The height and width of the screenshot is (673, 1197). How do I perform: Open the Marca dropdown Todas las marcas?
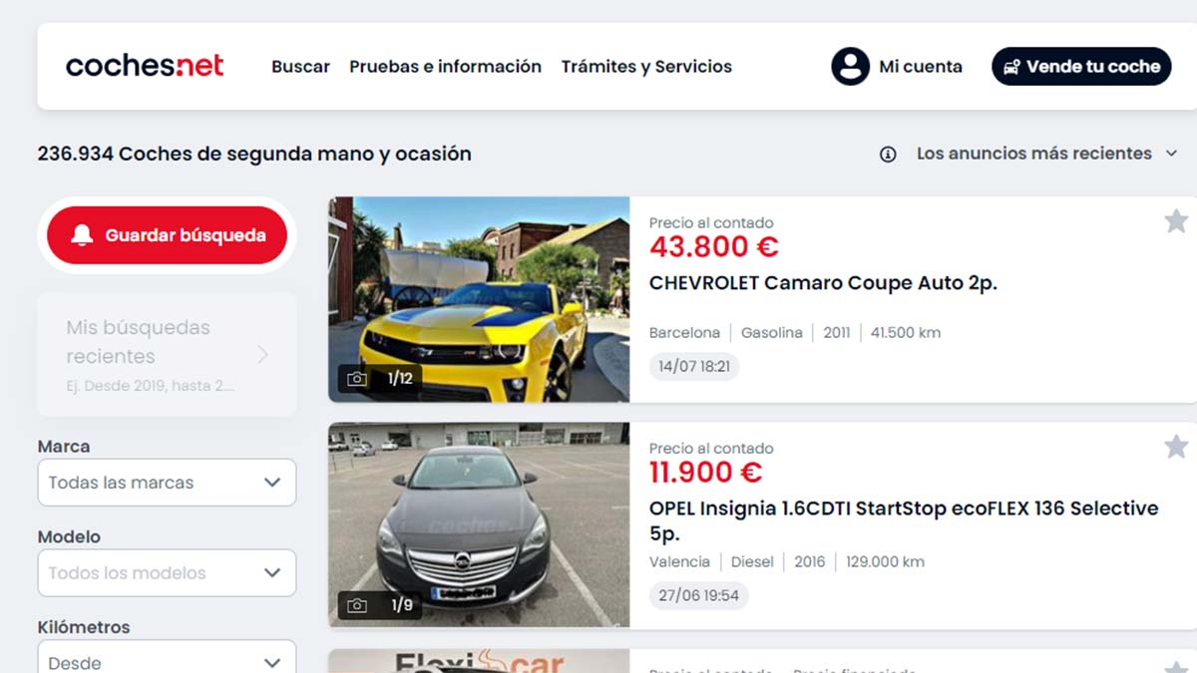click(x=167, y=483)
